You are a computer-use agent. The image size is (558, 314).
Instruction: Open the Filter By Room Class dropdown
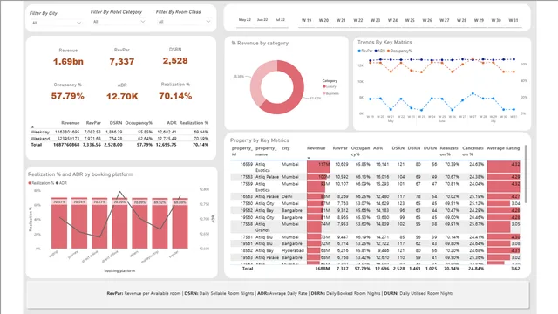(184, 22)
